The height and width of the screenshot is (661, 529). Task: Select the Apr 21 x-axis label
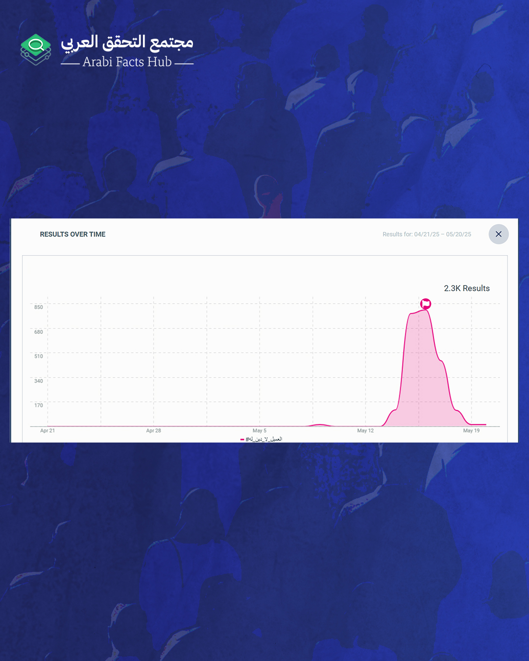coord(48,431)
